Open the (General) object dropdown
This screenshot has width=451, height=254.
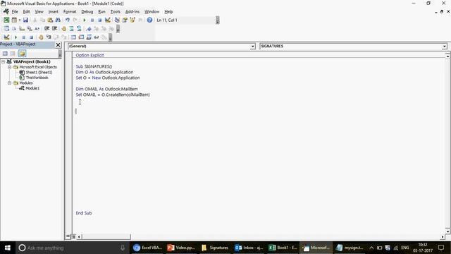pyautogui.click(x=252, y=46)
